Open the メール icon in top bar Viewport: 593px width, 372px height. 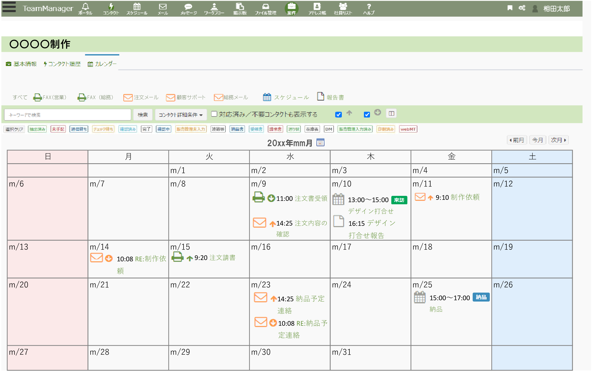pos(163,9)
